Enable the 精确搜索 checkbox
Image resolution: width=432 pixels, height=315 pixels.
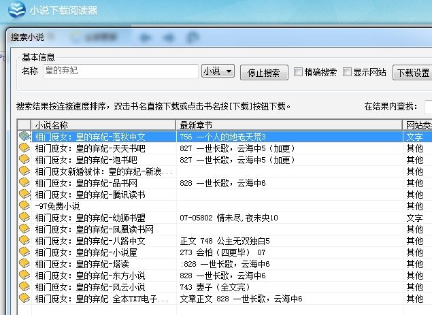(x=298, y=72)
